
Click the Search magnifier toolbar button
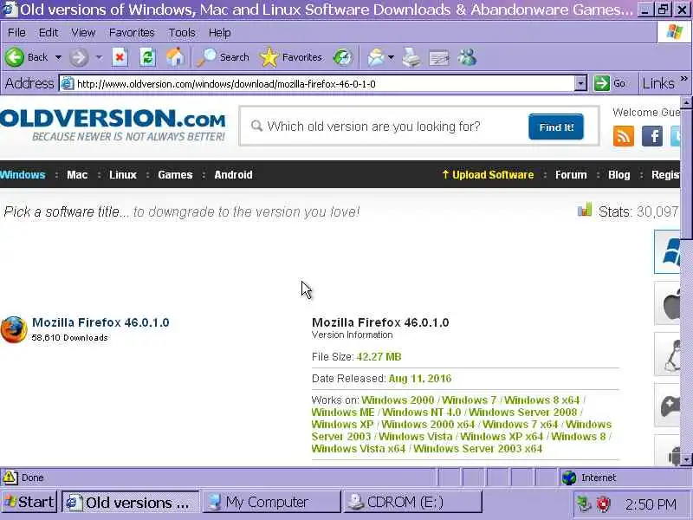(223, 57)
